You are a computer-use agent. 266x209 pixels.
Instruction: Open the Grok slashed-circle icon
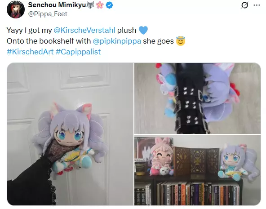click(x=244, y=5)
